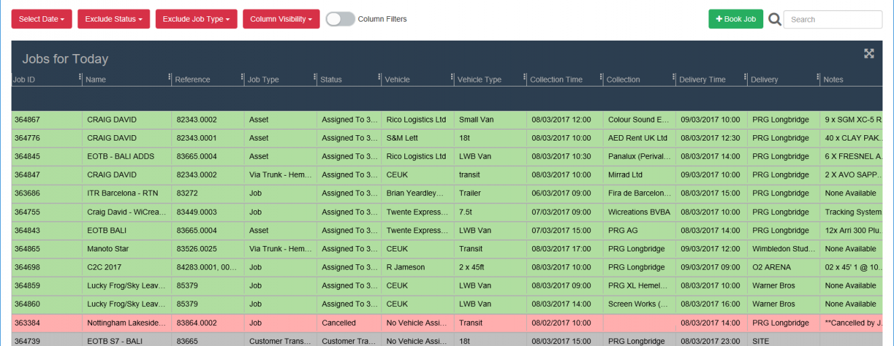Click the magnifying glass search icon
The height and width of the screenshot is (346, 894).
pos(774,20)
